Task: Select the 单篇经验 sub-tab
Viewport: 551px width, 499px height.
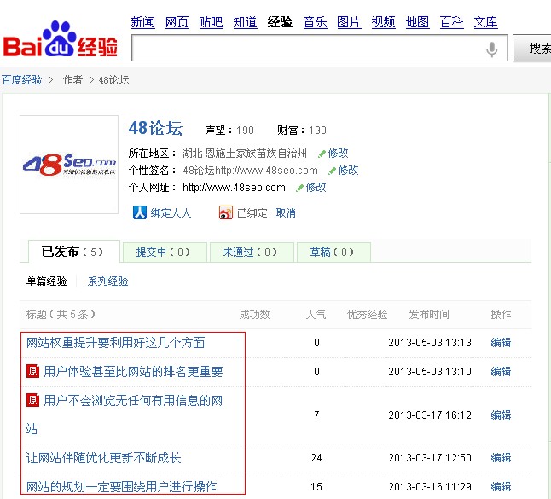Action: pyautogui.click(x=46, y=281)
